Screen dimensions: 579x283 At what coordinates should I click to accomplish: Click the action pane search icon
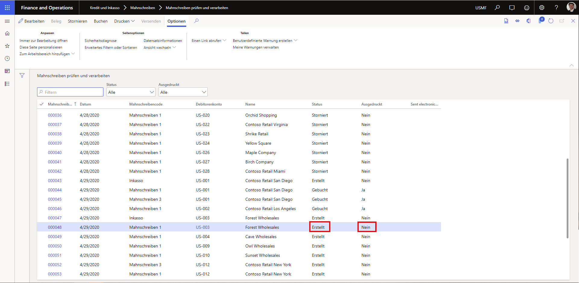[x=197, y=21]
